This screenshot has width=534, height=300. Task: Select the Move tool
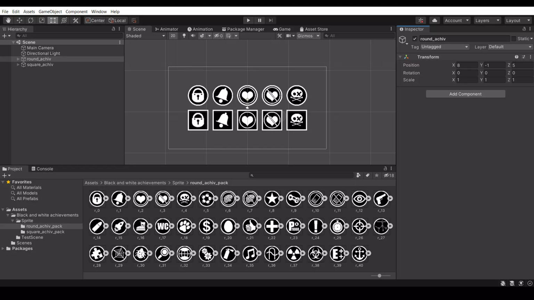pyautogui.click(x=19, y=20)
